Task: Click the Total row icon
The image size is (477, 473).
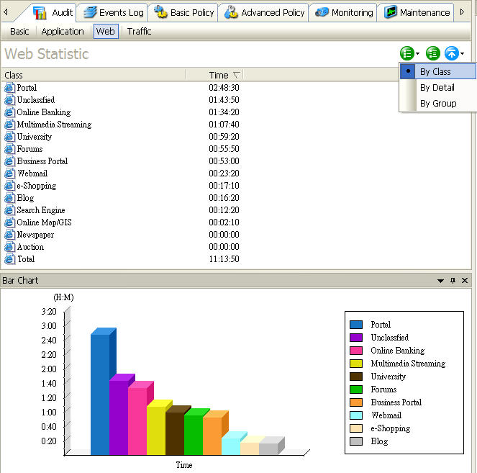Action: click(x=9, y=259)
